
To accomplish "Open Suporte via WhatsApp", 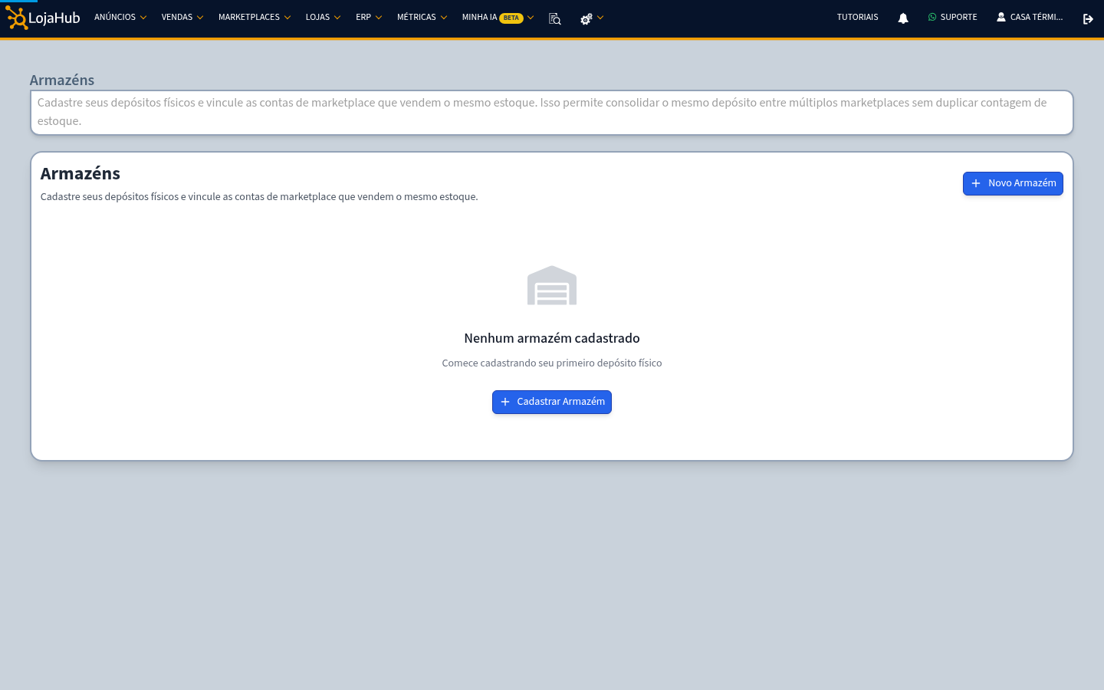I will 952,18.
